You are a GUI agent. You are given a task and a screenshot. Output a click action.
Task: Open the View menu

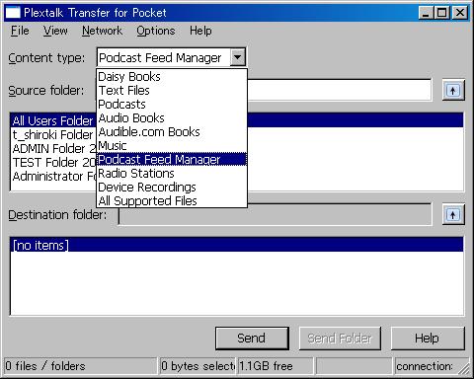(x=55, y=31)
